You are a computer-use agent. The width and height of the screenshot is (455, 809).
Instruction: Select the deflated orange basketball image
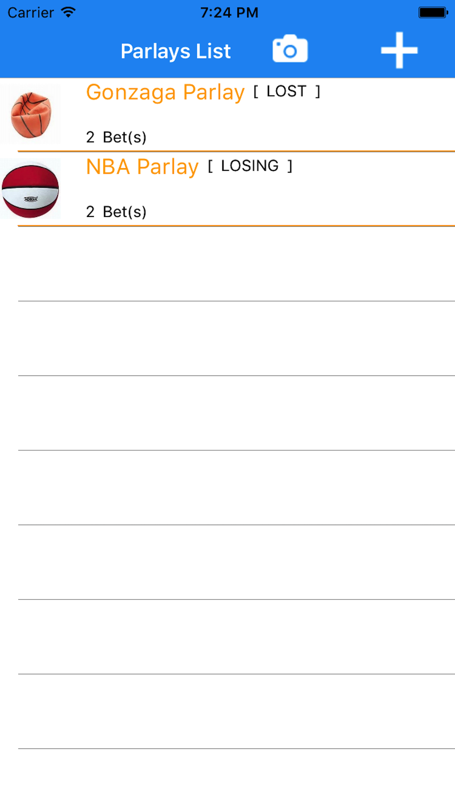[x=31, y=114]
